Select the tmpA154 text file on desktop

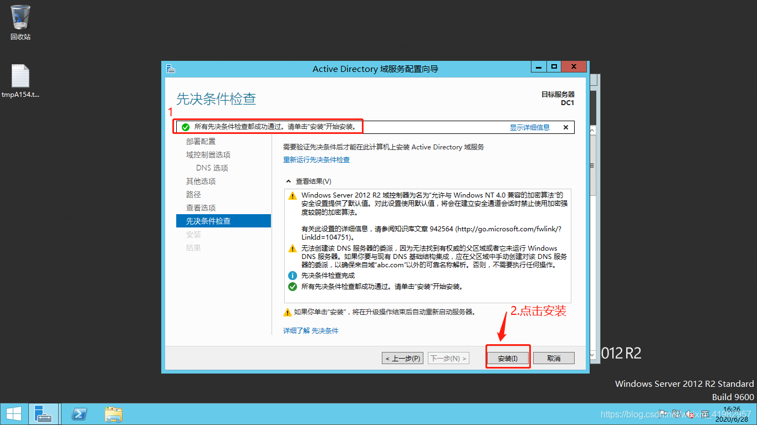point(21,81)
